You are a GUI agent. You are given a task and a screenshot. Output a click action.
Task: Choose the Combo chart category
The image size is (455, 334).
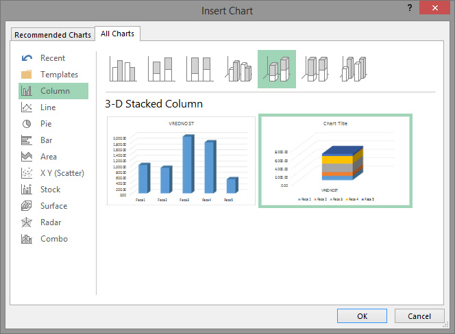pos(53,239)
